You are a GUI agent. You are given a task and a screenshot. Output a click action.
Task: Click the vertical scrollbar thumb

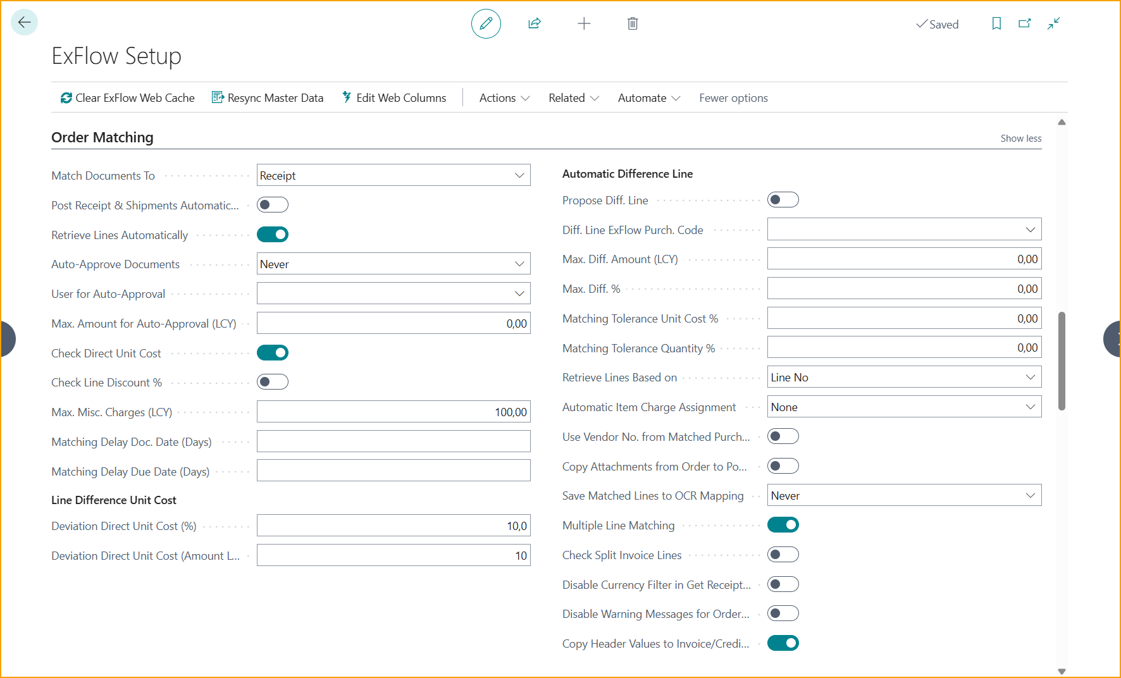click(1062, 361)
